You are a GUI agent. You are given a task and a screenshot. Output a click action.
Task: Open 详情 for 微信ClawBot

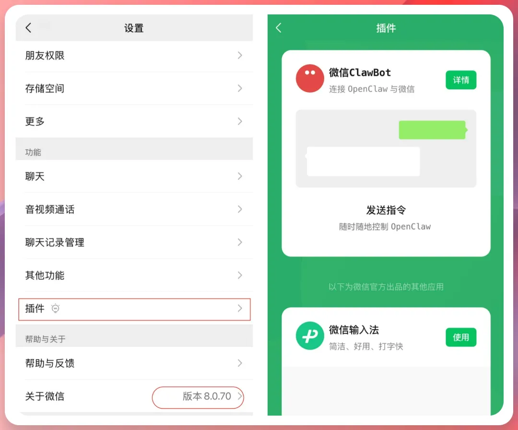coord(461,80)
